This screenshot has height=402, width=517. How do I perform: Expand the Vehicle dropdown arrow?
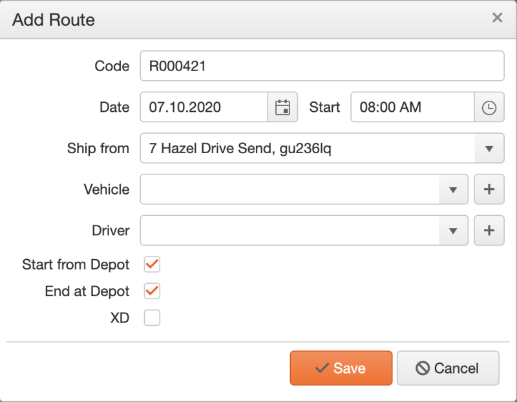(x=454, y=189)
